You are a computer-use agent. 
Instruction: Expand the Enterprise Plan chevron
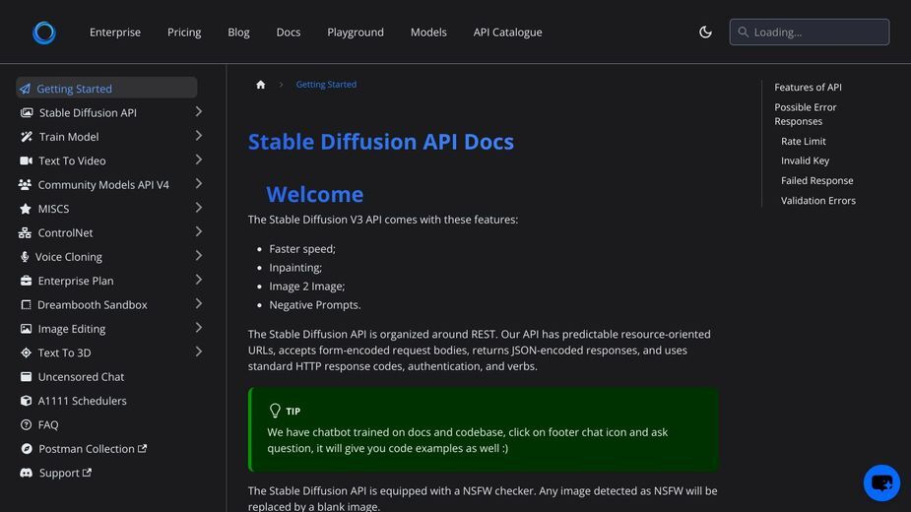pyautogui.click(x=199, y=280)
